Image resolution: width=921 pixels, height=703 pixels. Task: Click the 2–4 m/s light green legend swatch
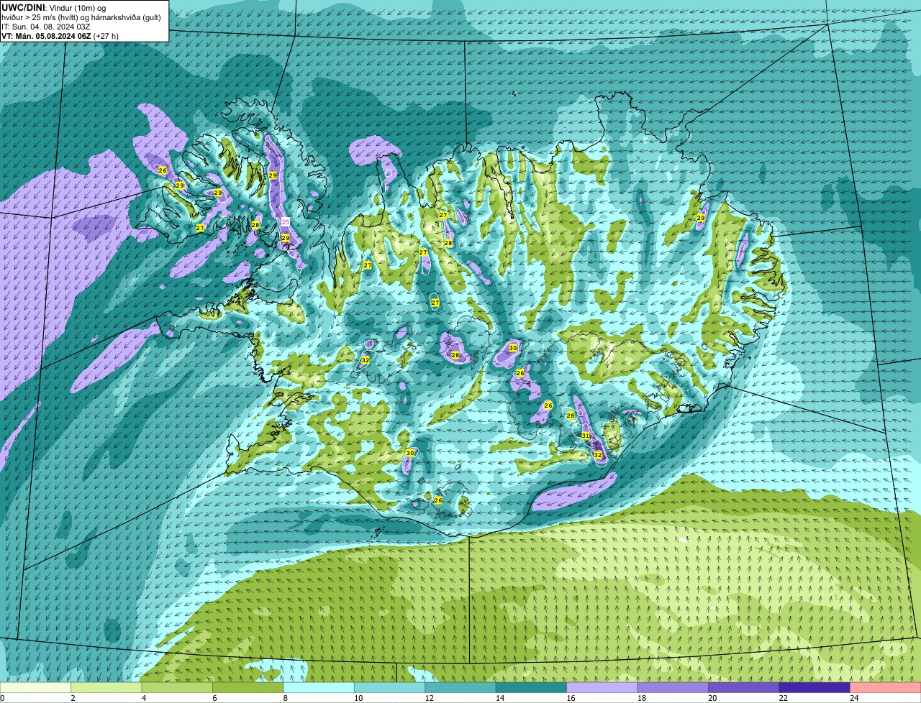(106, 687)
